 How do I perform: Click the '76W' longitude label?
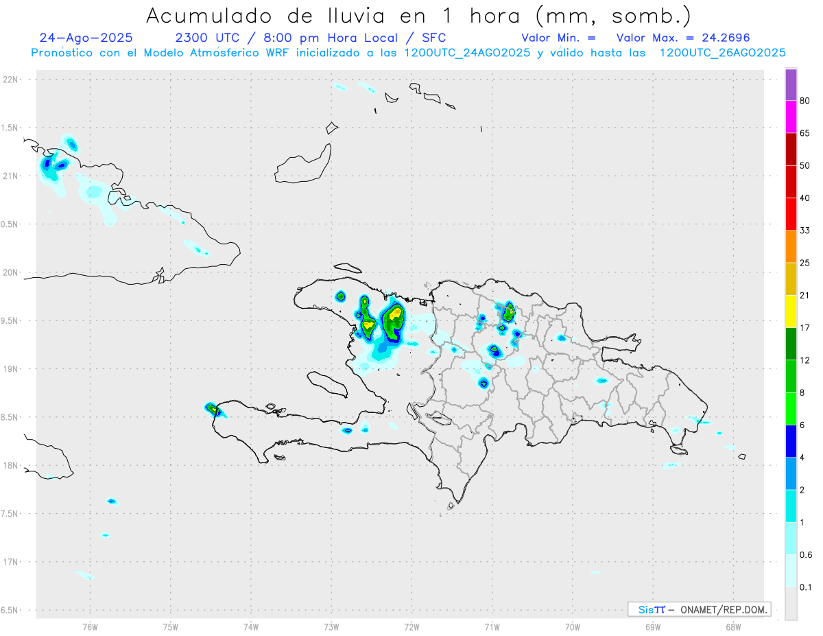pyautogui.click(x=90, y=626)
